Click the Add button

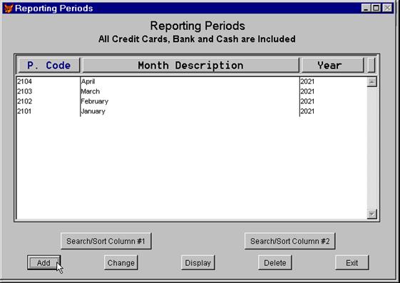click(44, 262)
